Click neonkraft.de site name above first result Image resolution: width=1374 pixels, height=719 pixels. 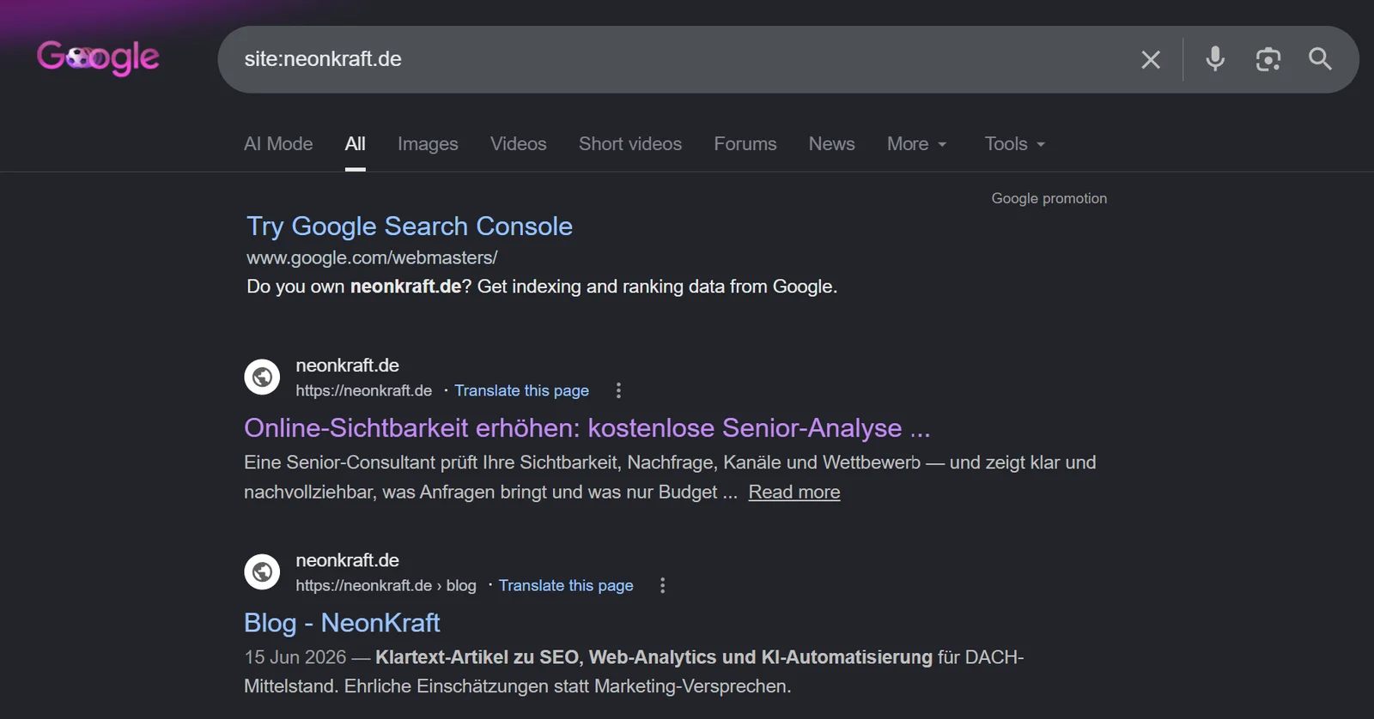pyautogui.click(x=348, y=366)
